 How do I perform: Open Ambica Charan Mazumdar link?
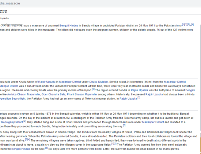(24, 95)
